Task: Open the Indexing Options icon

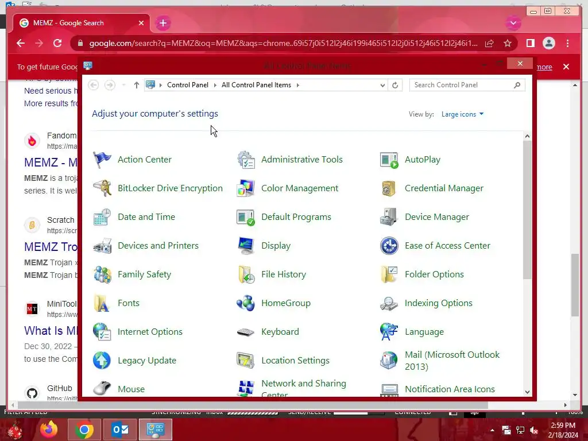Action: tap(389, 303)
